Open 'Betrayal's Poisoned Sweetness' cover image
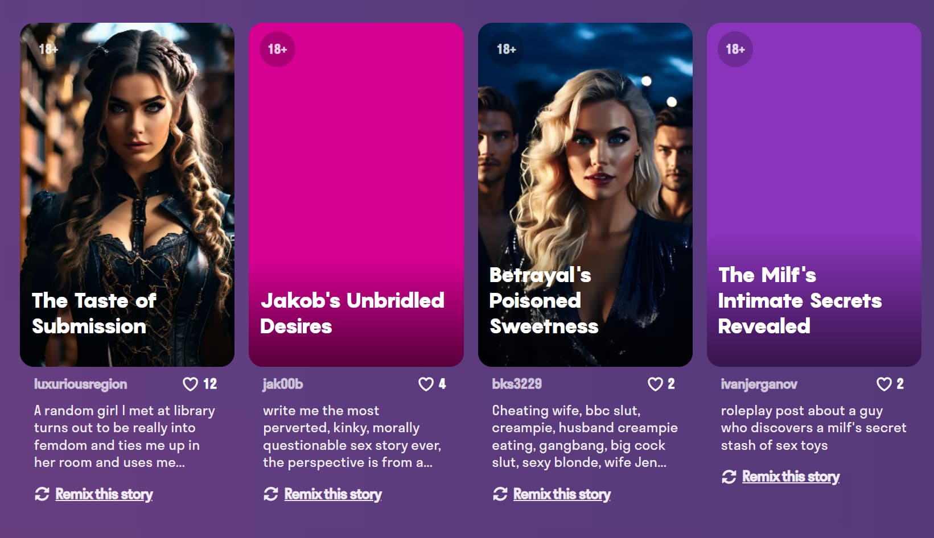This screenshot has height=538, width=934. coord(585,194)
